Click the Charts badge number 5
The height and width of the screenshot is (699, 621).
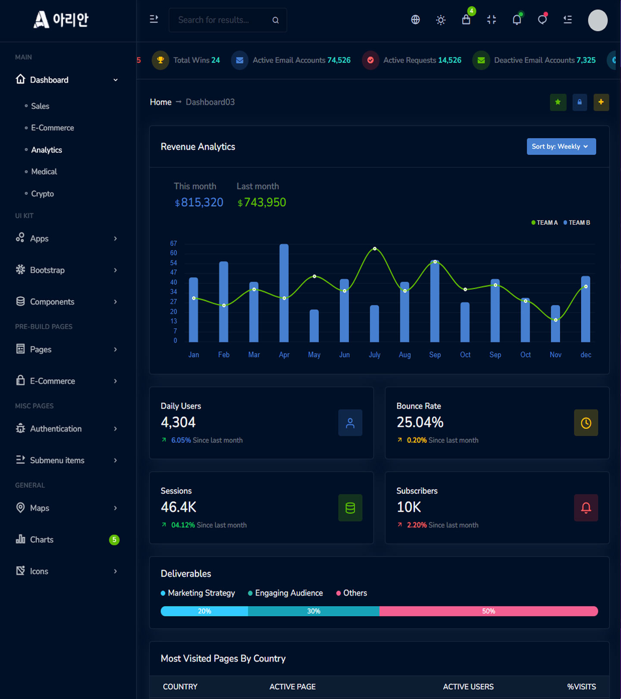click(114, 540)
